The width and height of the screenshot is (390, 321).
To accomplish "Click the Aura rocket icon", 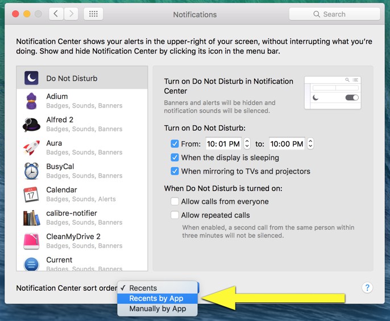I will [31, 148].
